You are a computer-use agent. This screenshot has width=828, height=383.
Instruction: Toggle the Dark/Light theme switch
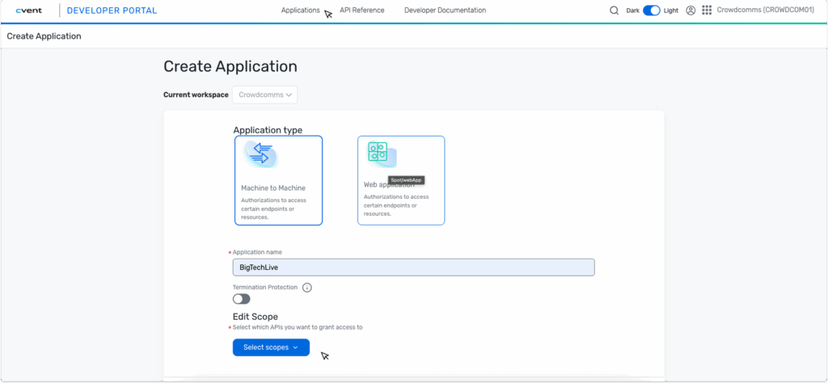click(x=651, y=11)
